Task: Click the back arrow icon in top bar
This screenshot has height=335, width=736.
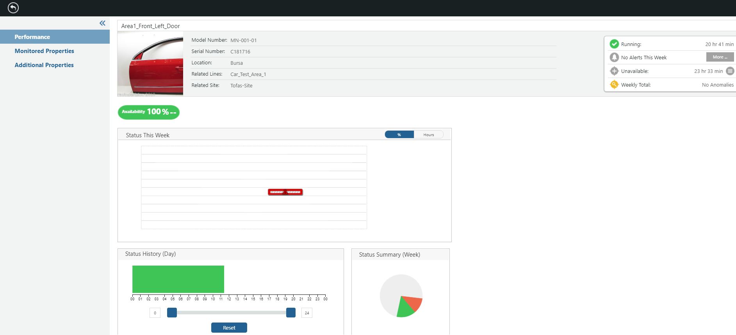Action: pos(13,8)
